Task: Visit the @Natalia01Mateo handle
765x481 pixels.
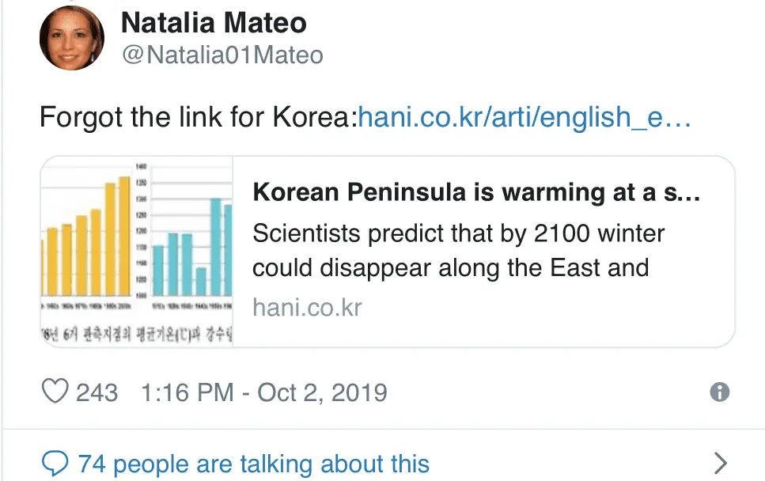Action: (x=222, y=55)
